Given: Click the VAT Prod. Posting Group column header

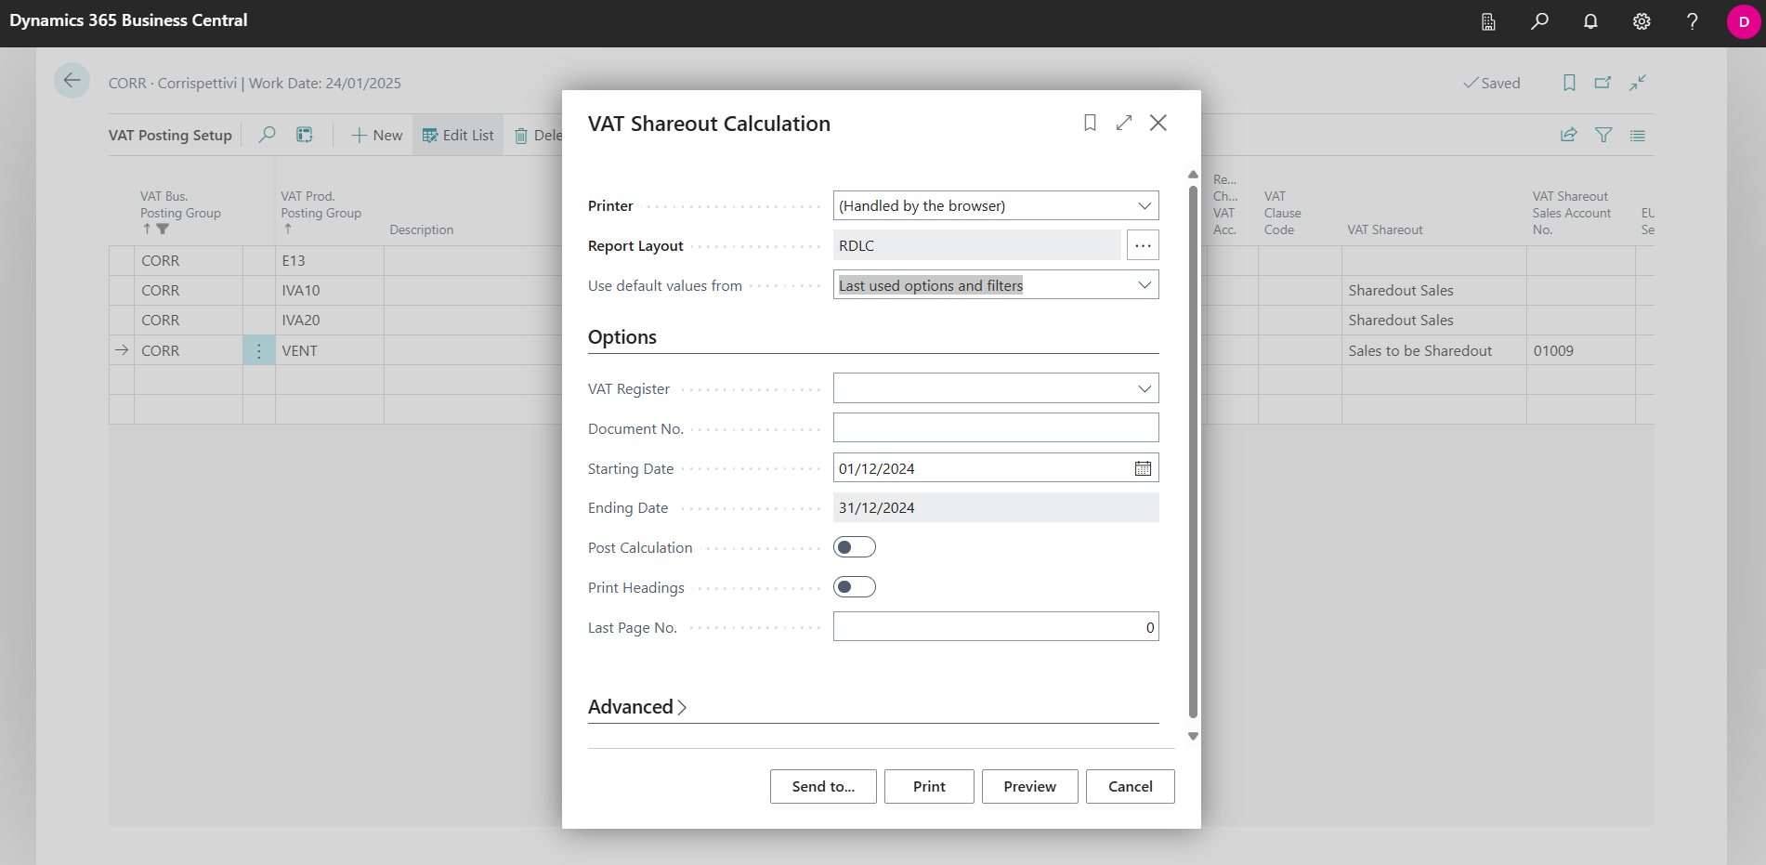Looking at the screenshot, I should [321, 204].
